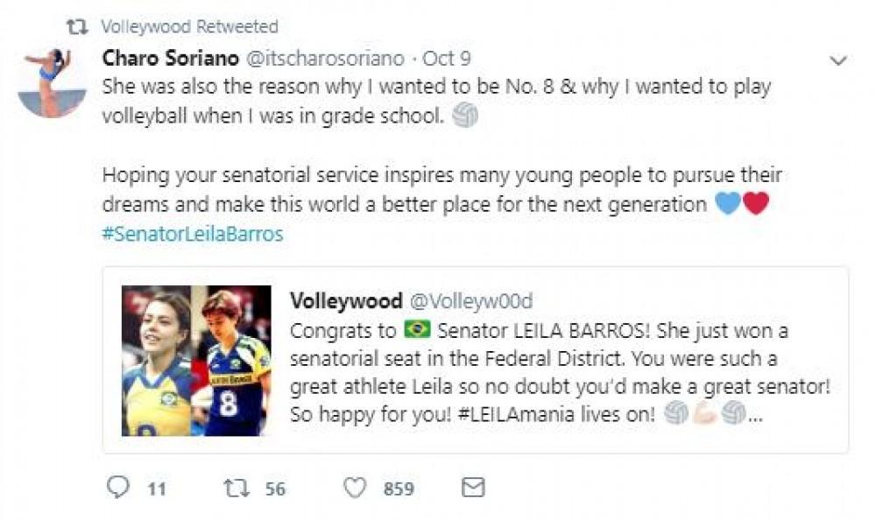Screen dimensions: 876x520
Task: Click the @Volleyw00d handle in quote
Action: coord(471,300)
